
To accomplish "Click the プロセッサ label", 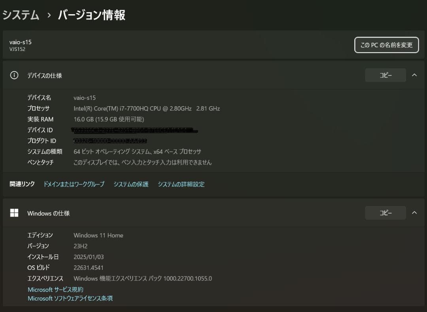I will [38, 108].
